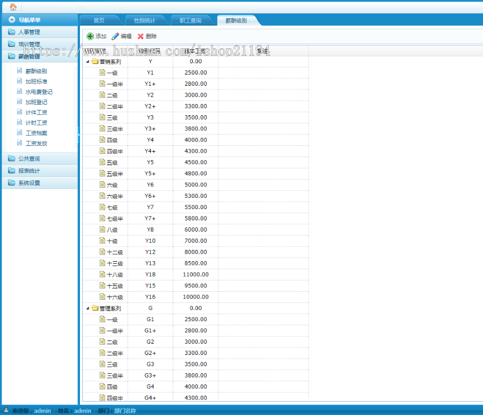This screenshot has height=415, width=483.
Task: Open 加班登记 in the sidebar menu
Action: coord(36,102)
